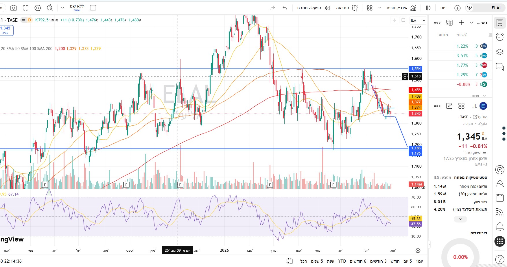This screenshot has height=267, width=507.
Task: Open the ILA currency dropdown on price axis
Action: [x=418, y=20]
